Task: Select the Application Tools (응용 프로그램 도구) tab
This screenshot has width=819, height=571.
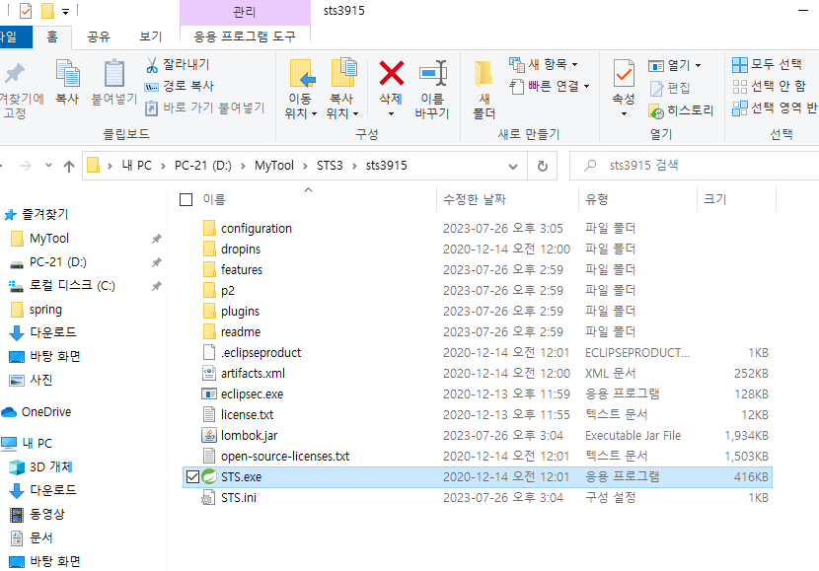Action: pyautogui.click(x=245, y=36)
